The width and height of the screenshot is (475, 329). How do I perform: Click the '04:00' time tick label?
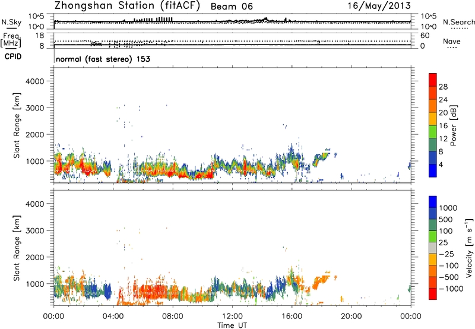[113, 317]
